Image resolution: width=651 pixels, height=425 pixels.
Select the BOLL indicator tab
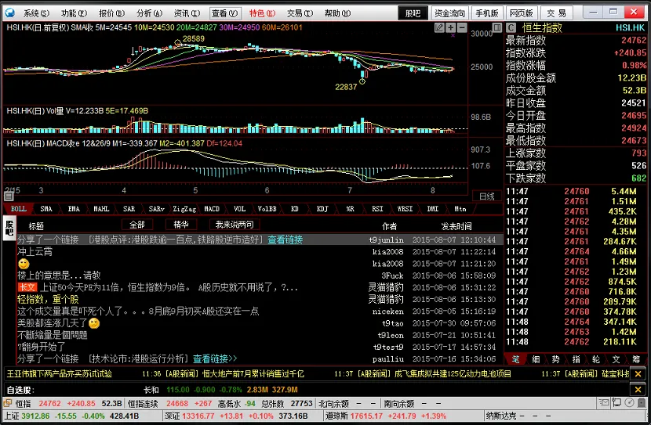[x=18, y=209]
